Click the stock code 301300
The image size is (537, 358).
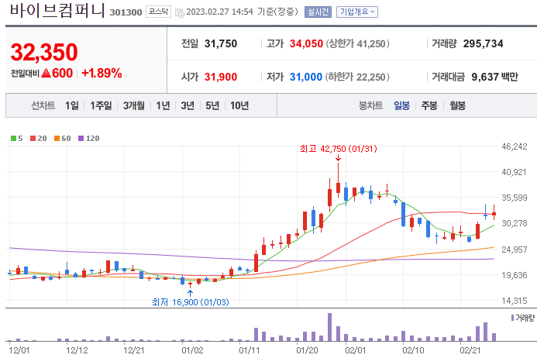[126, 12]
